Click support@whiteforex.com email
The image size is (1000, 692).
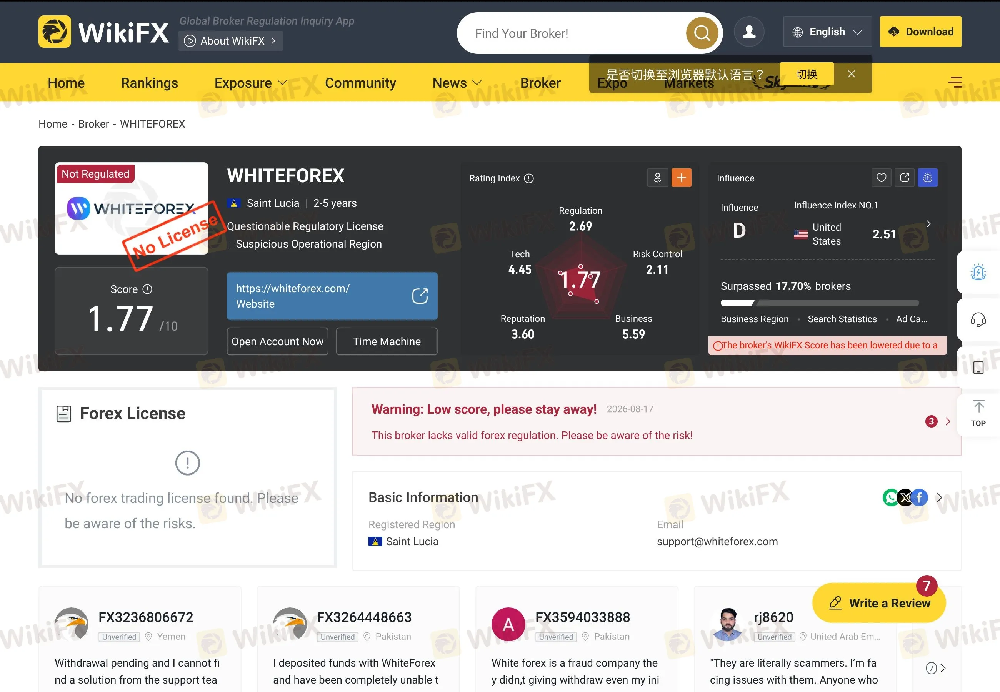tap(717, 542)
